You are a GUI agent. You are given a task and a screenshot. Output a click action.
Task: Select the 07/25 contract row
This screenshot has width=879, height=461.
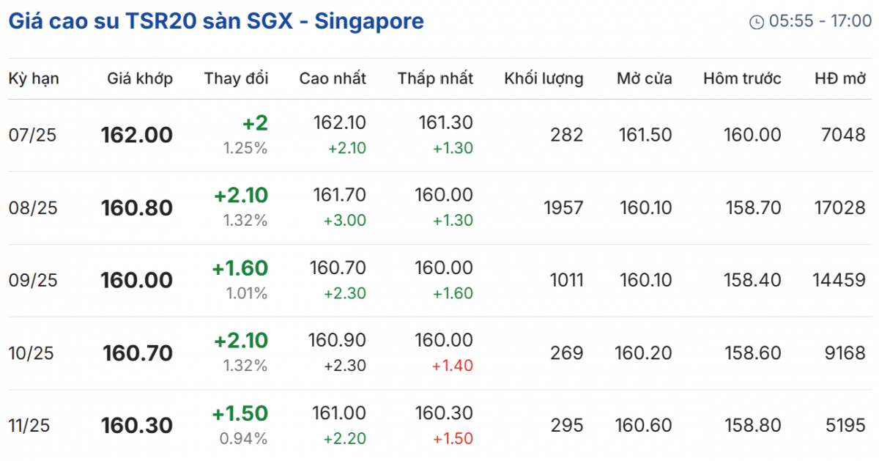tap(32, 135)
